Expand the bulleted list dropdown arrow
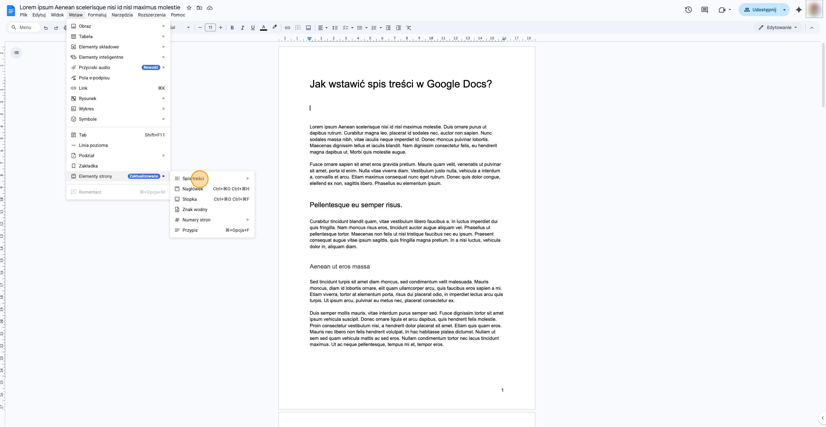 point(366,28)
